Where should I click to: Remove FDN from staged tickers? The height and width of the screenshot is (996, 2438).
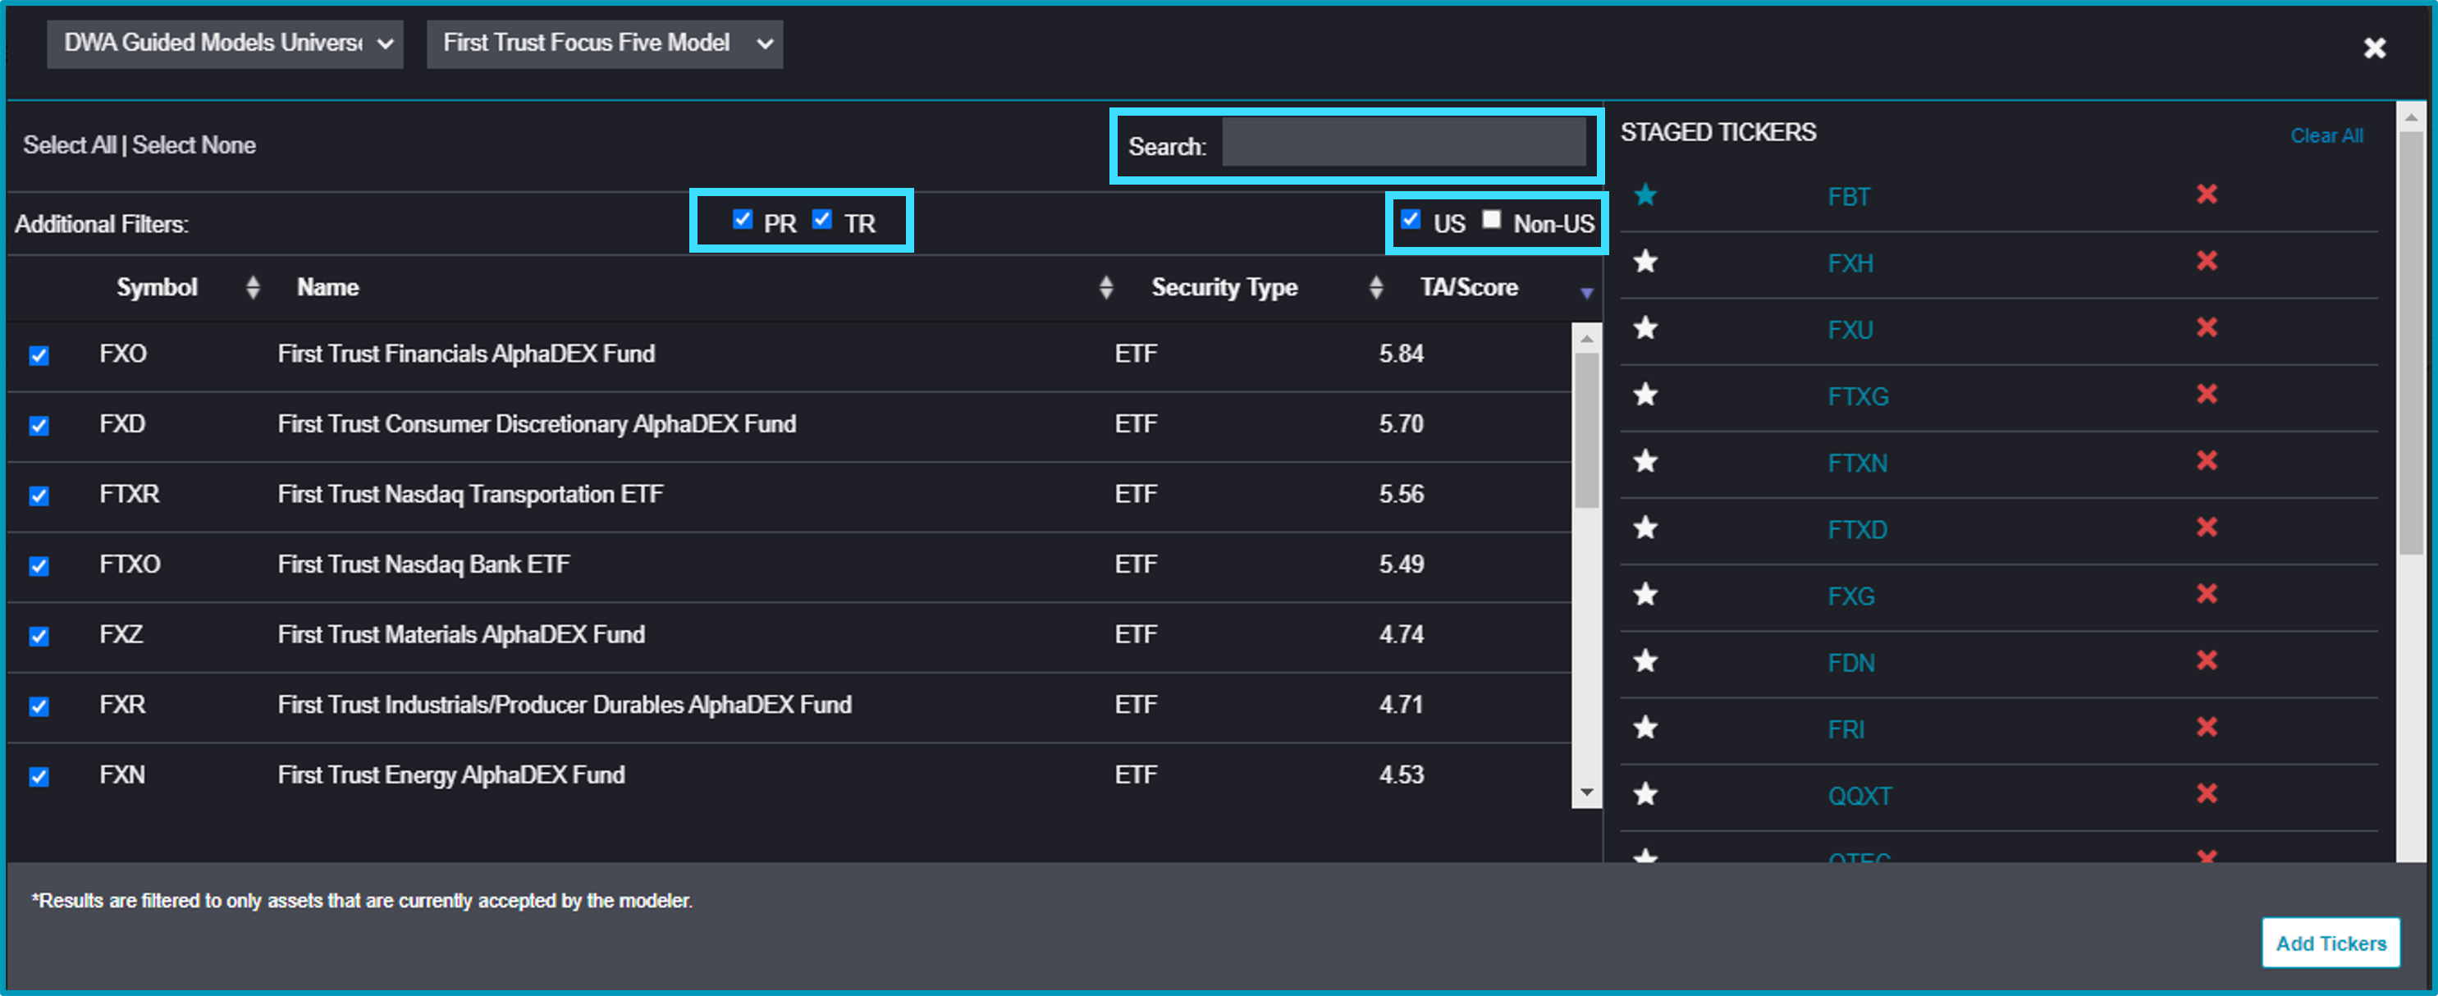point(2207,660)
